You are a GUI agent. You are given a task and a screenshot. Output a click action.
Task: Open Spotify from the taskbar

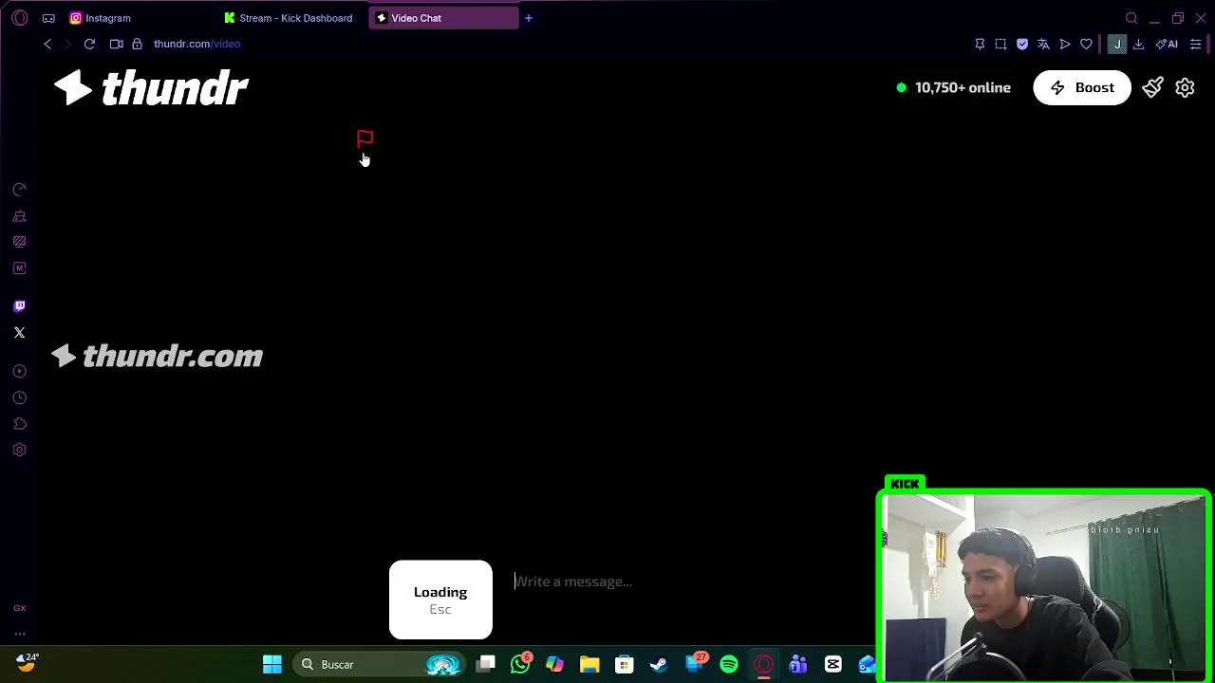coord(729,664)
